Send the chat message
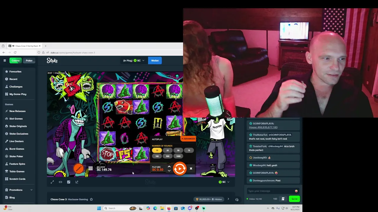 294,199
